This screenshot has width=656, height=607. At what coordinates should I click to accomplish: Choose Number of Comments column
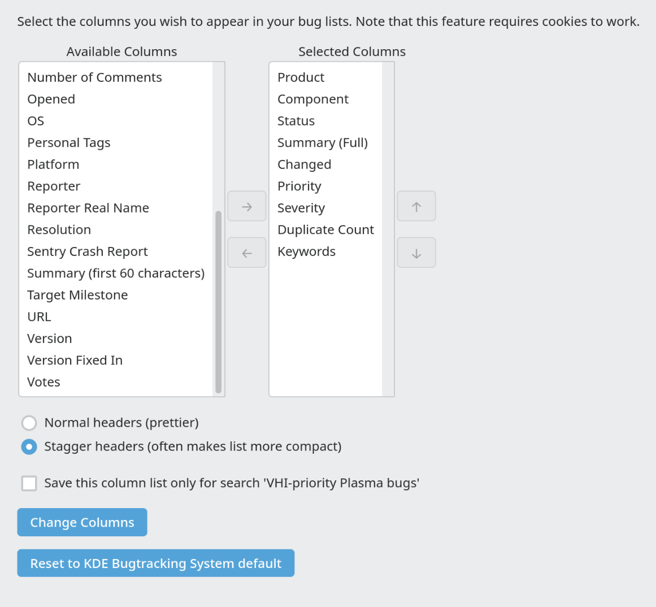[x=94, y=77]
